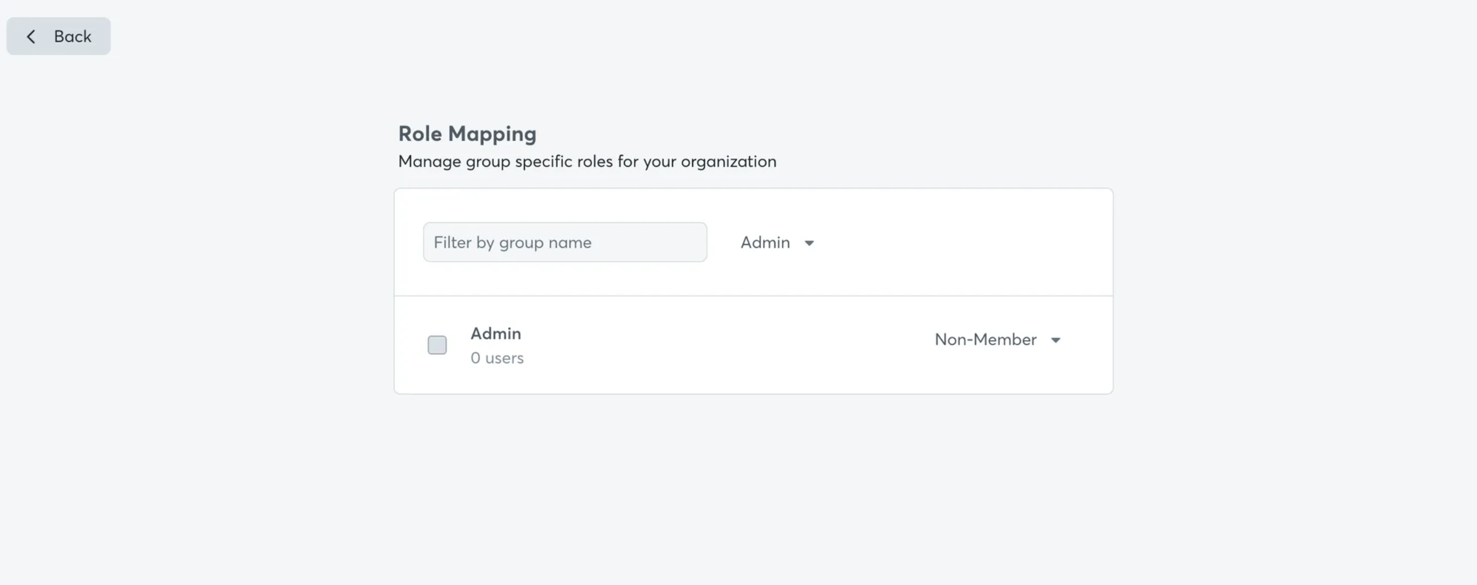Click the word Mapping in the page title
The image size is (1477, 585).
point(492,133)
